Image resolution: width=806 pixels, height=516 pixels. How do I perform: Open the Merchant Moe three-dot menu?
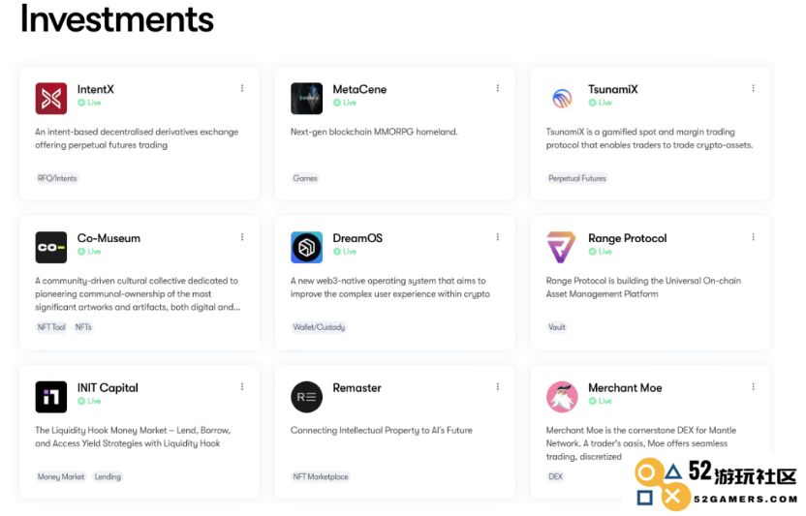[753, 386]
